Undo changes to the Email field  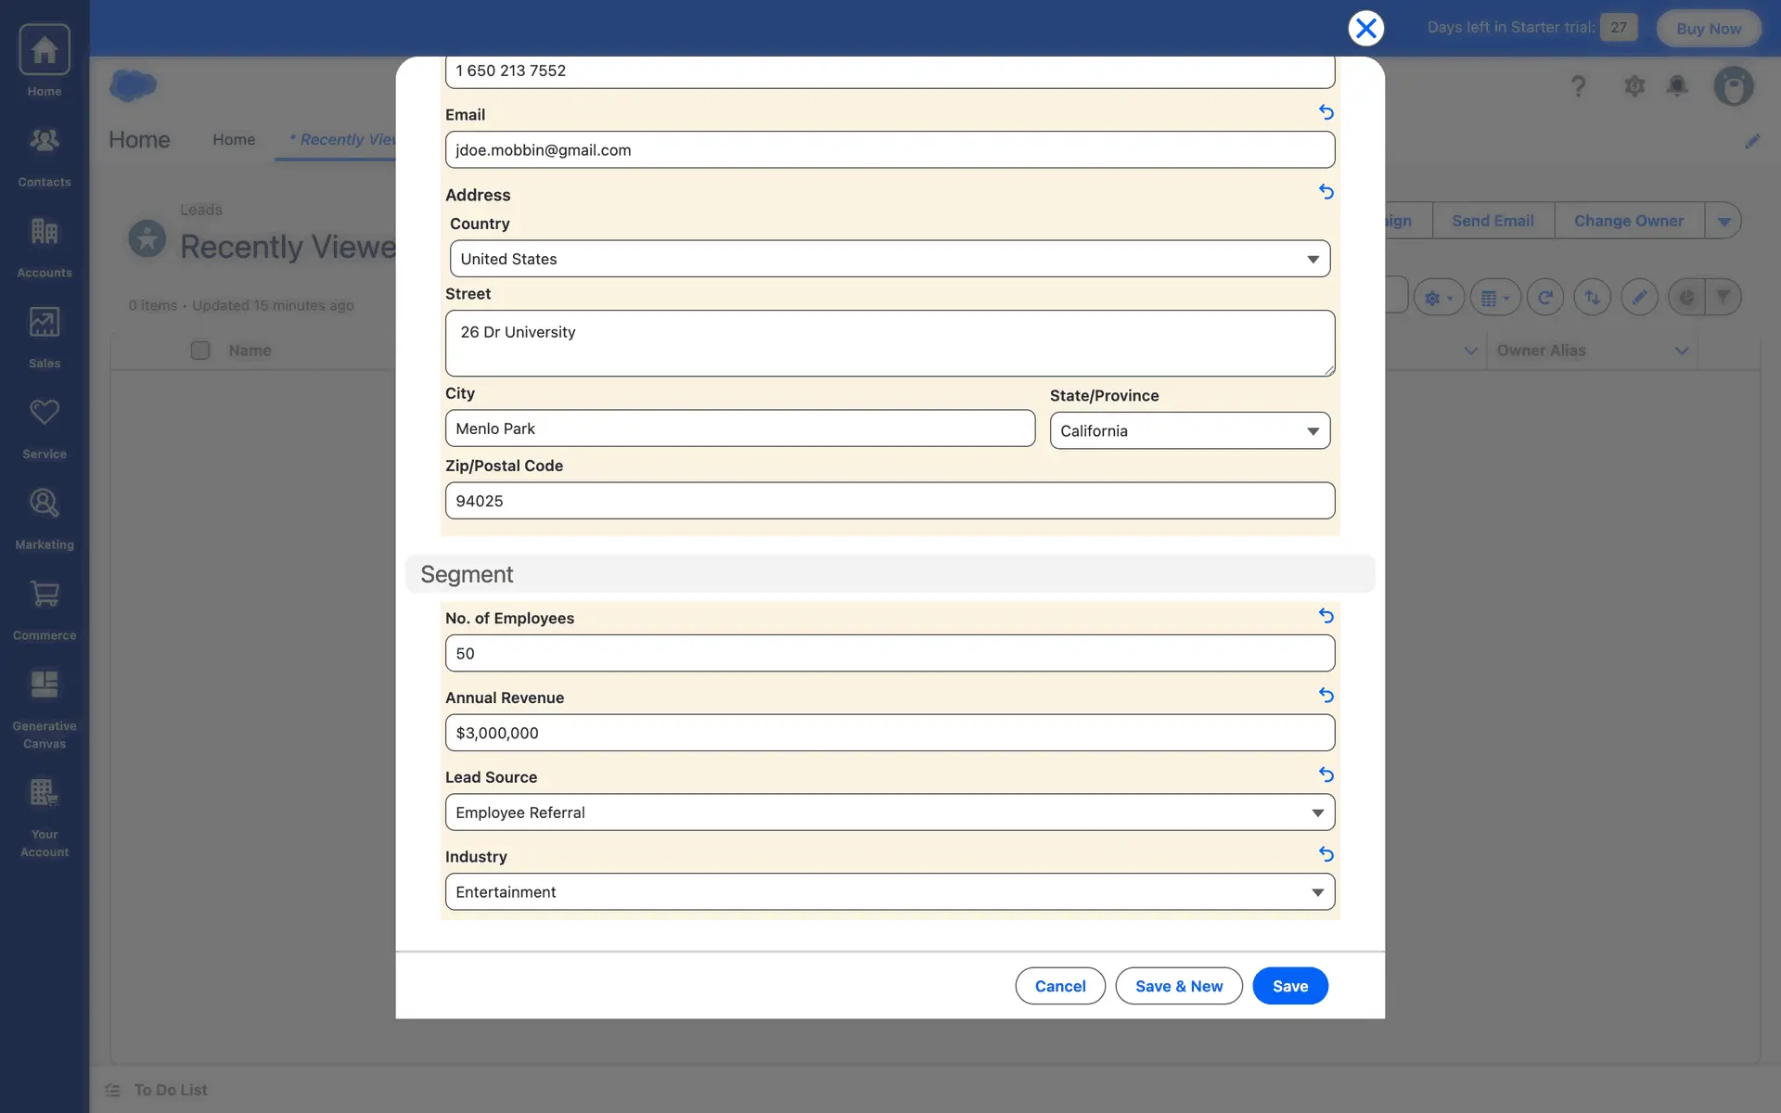pos(1326,112)
